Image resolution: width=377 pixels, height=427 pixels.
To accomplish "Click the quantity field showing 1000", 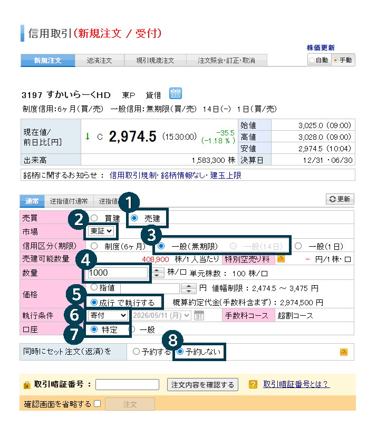I will tap(117, 273).
